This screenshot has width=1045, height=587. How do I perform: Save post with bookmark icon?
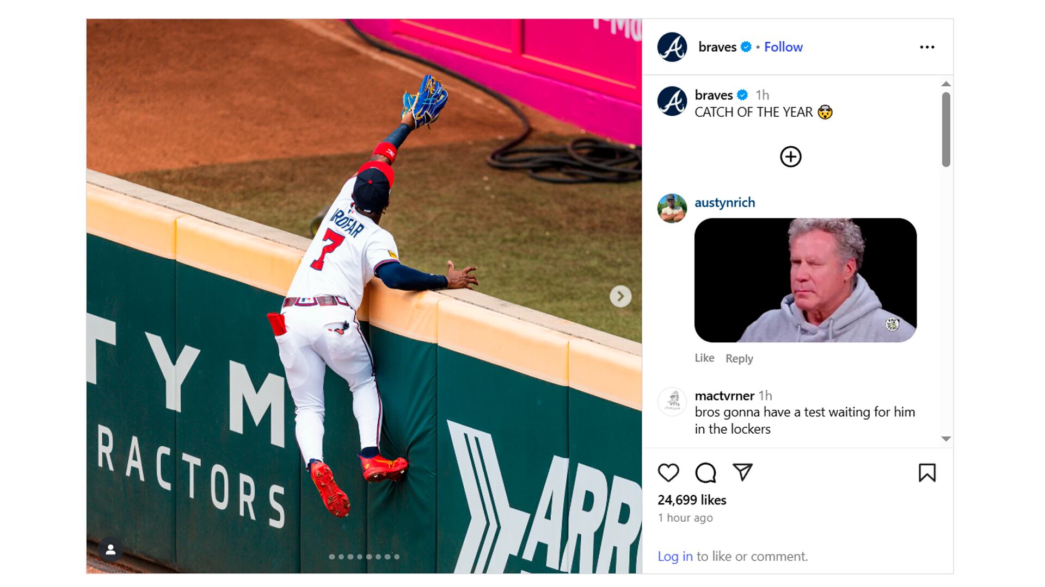click(x=927, y=472)
